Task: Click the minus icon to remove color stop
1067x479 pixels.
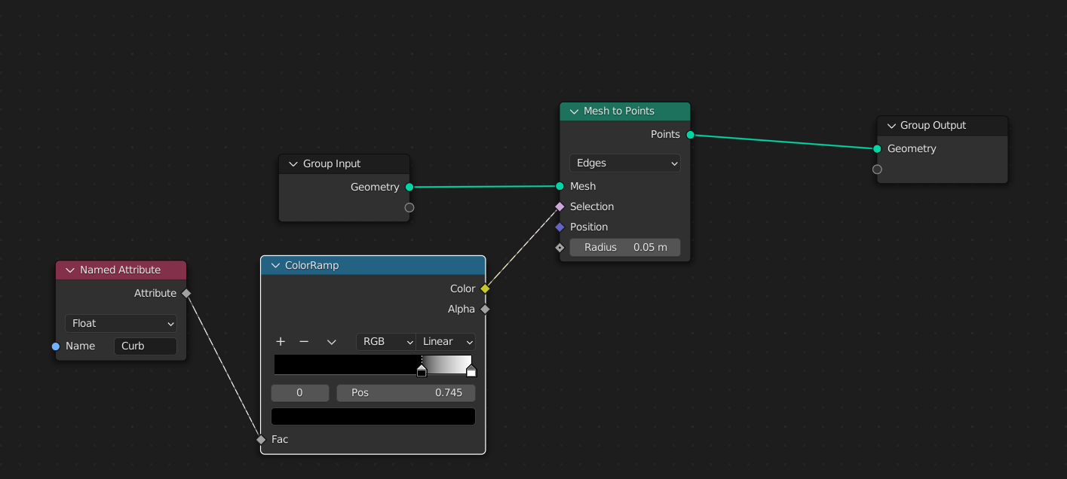Action: [x=304, y=341]
